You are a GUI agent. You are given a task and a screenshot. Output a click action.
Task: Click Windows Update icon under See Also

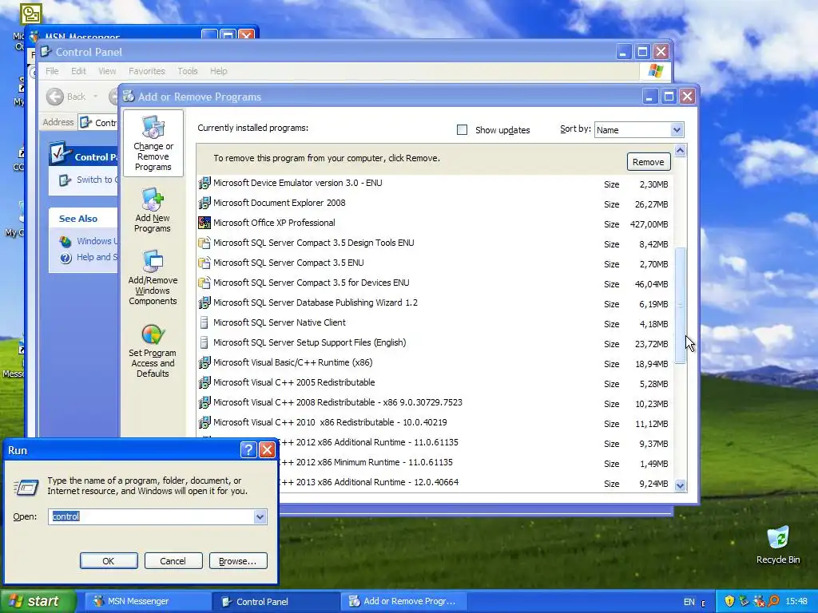tap(66, 241)
